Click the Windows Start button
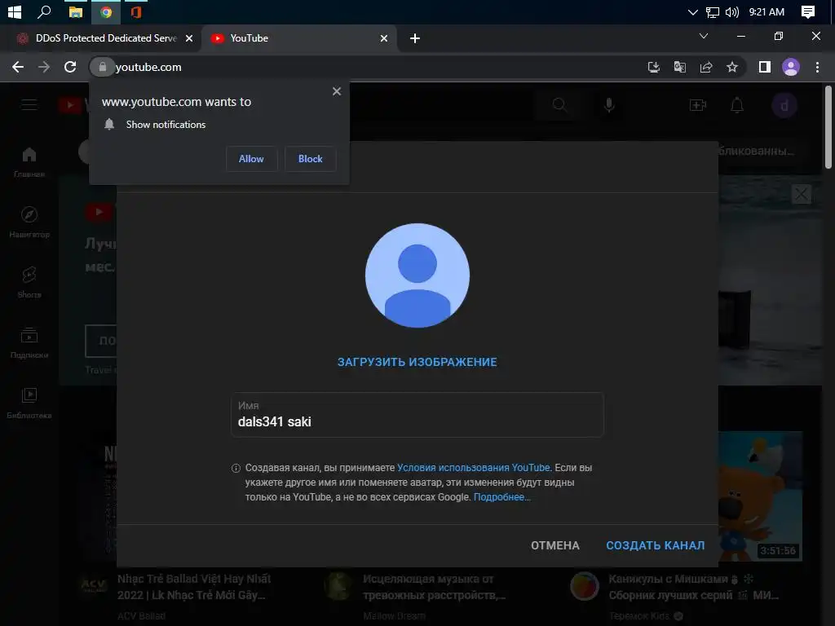Viewport: 835px width, 626px height. point(15,11)
